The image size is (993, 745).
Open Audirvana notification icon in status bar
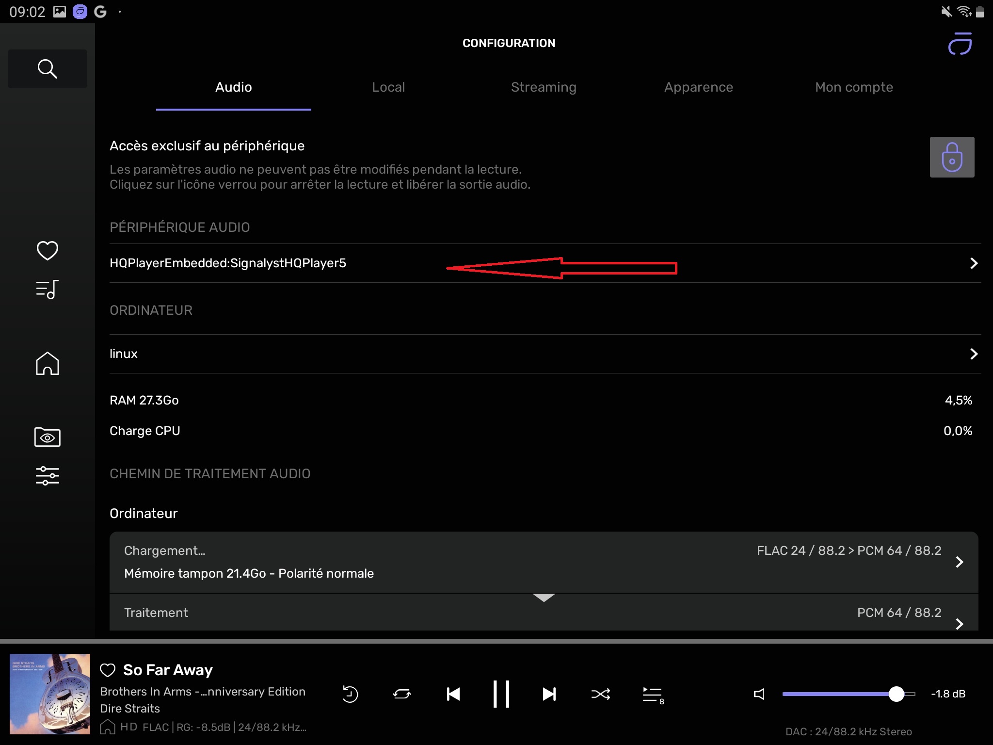tap(80, 12)
